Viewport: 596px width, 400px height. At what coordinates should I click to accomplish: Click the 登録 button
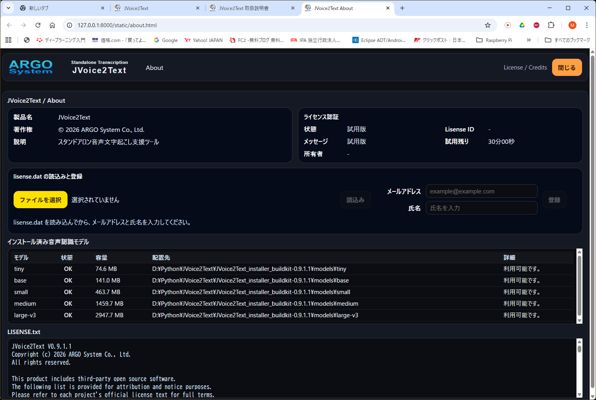554,200
